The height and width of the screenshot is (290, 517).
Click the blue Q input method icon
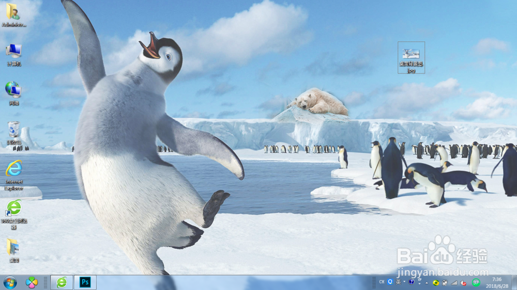point(390,282)
